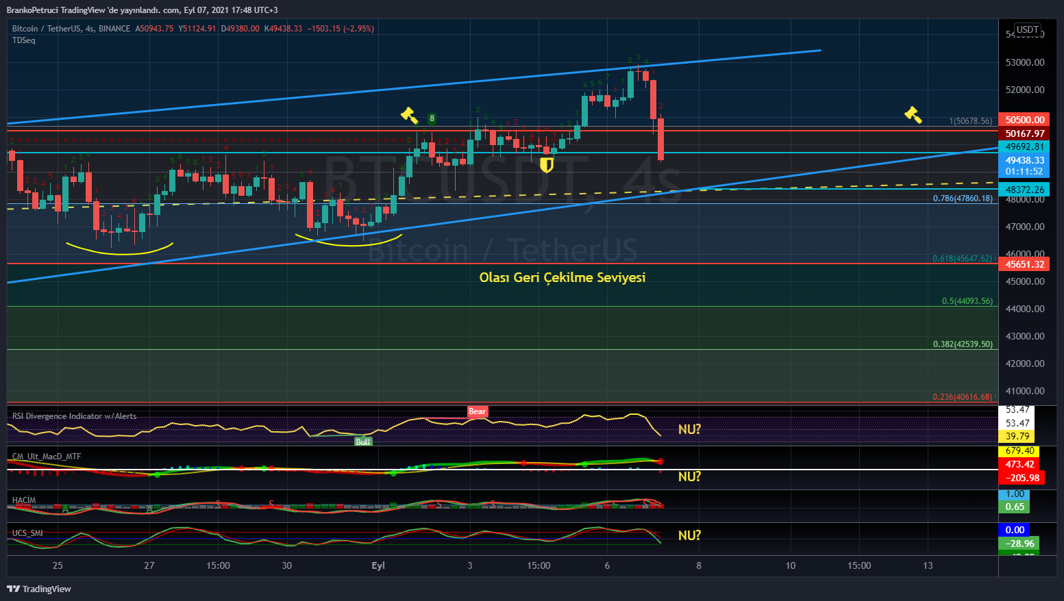Click the 01:11:52 bar countdown label
1064x601 pixels.
1024,172
